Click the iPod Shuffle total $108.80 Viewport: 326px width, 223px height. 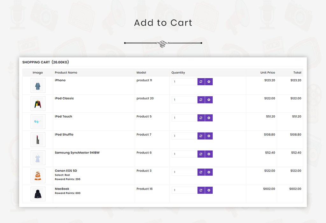[x=296, y=134]
